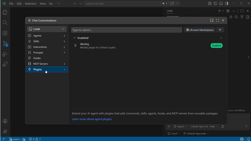Toggle the bottom panel layout icon
The width and height of the screenshot is (251, 141).
(x=221, y=4)
